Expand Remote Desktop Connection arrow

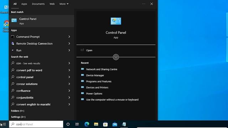(x=69, y=43)
